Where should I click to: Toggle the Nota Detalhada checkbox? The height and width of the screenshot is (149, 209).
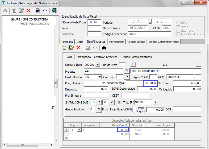178,34
